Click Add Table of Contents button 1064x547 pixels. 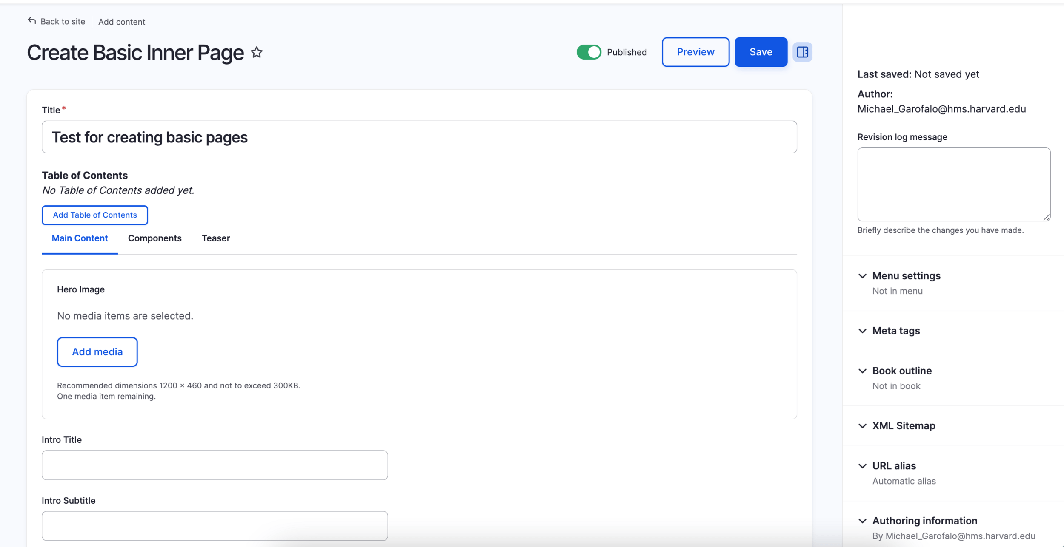(x=94, y=215)
